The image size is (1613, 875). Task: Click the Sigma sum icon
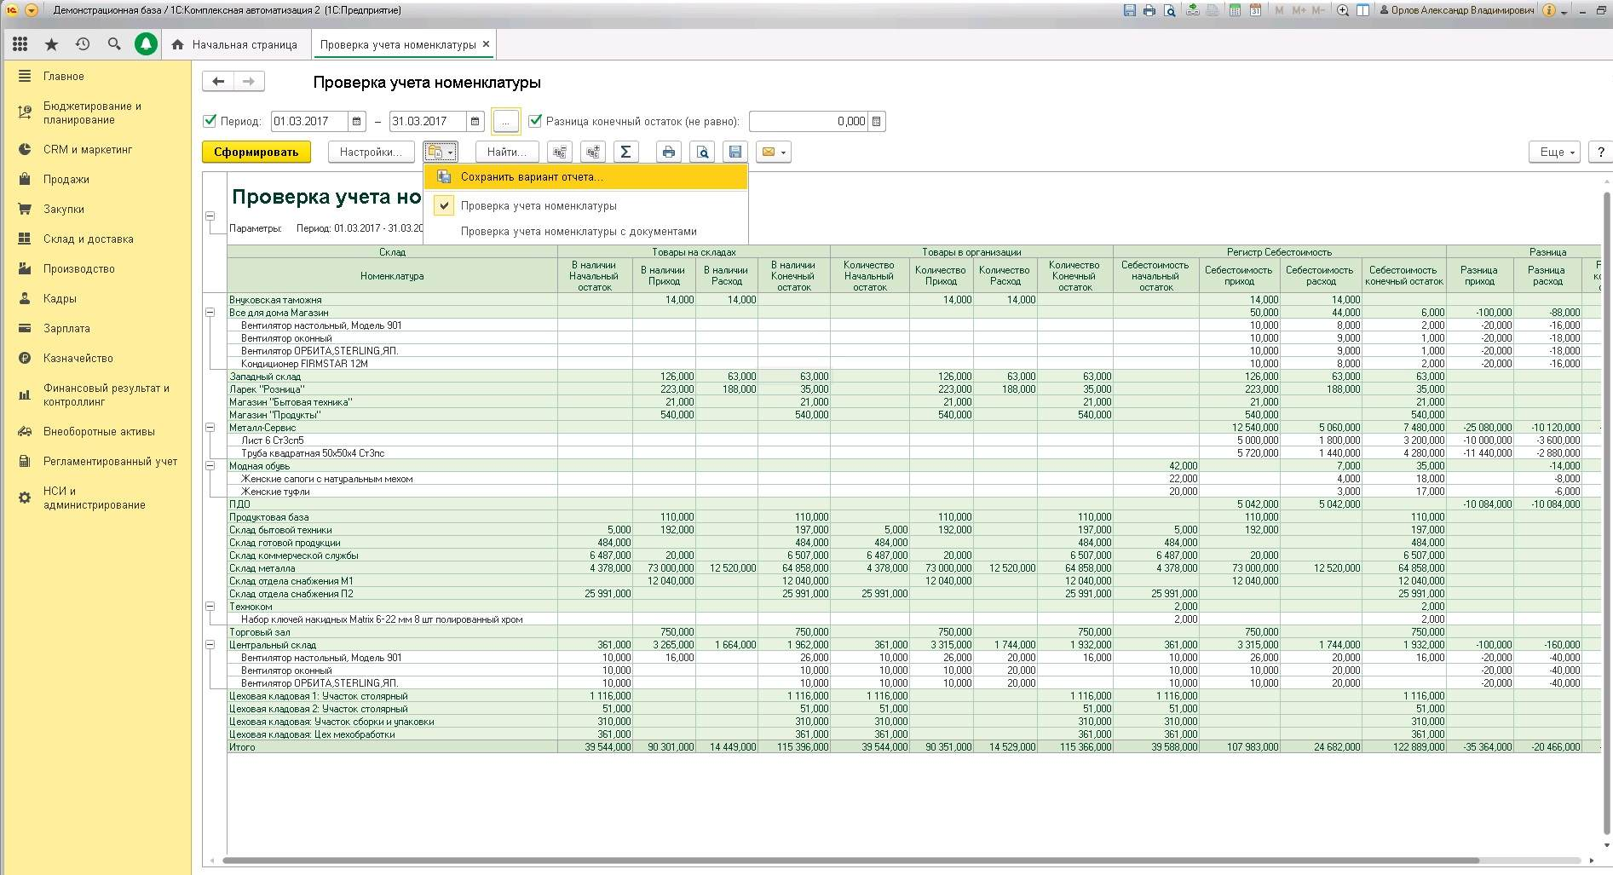[625, 152]
